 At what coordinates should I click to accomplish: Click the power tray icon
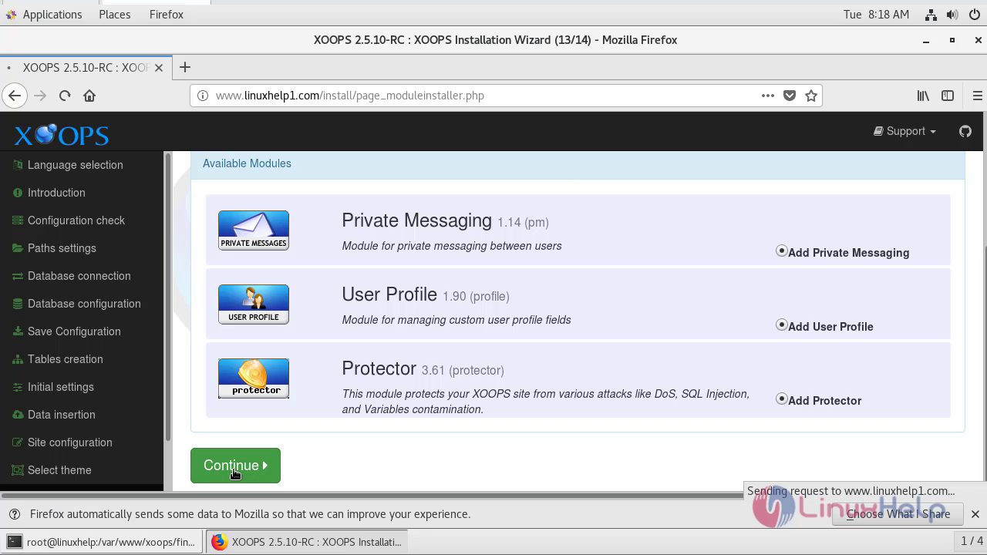tap(974, 15)
